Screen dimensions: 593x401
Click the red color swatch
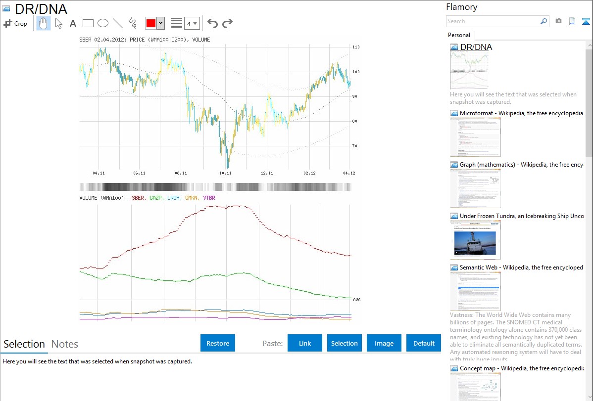151,23
